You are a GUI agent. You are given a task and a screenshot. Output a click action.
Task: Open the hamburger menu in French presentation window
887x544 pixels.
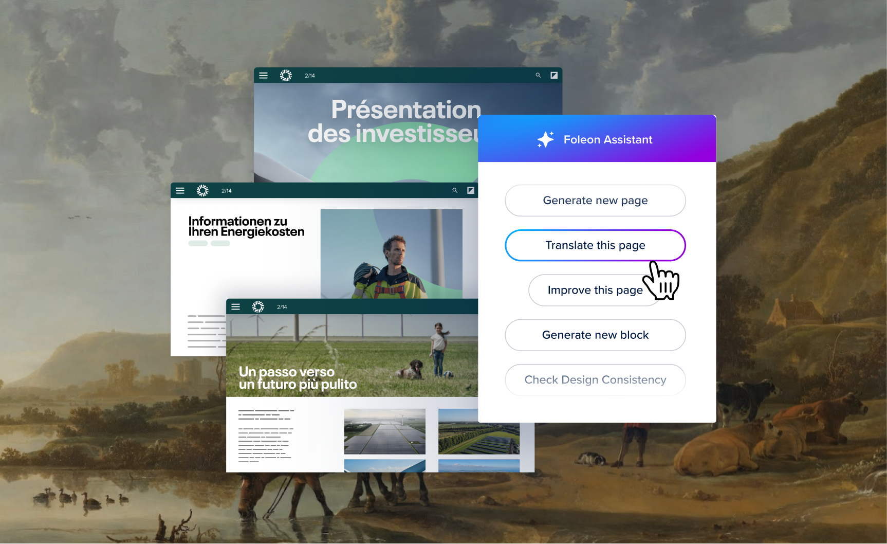click(x=263, y=75)
